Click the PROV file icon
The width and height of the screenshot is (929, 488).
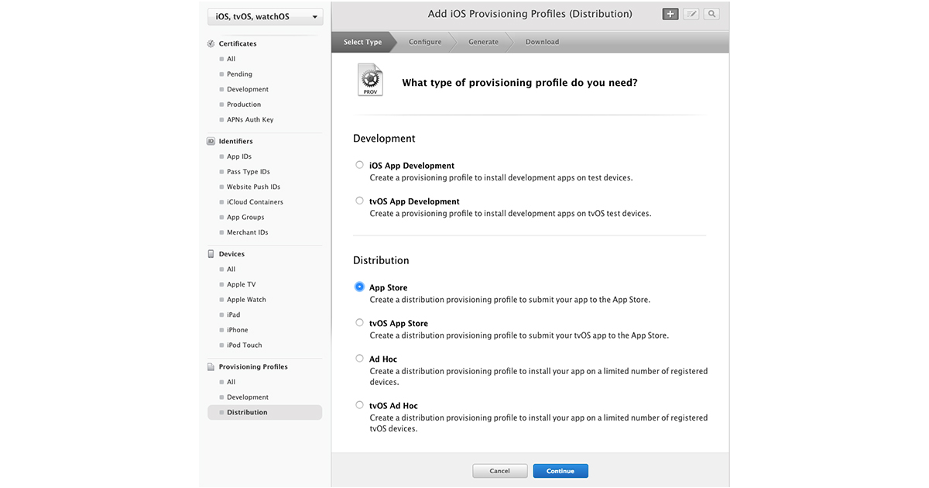click(x=370, y=81)
